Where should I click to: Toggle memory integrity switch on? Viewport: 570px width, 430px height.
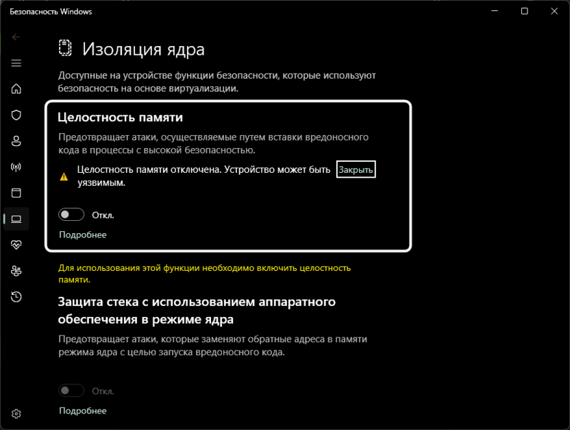click(71, 215)
